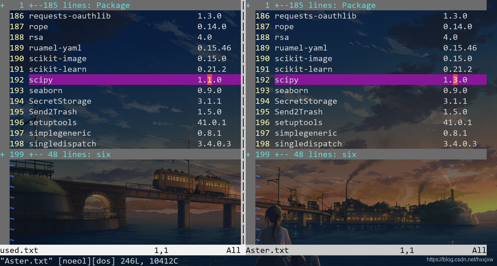Focus the Aster.txt status line

tap(366, 250)
